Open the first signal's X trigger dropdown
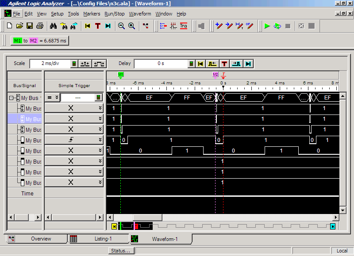This screenshot has height=256, width=354. click(x=100, y=108)
